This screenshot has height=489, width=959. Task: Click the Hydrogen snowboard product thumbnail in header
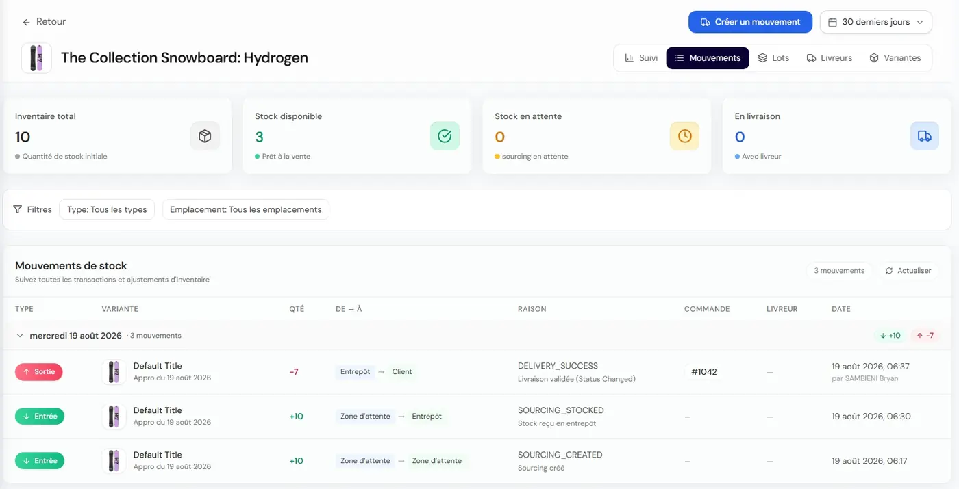36,58
